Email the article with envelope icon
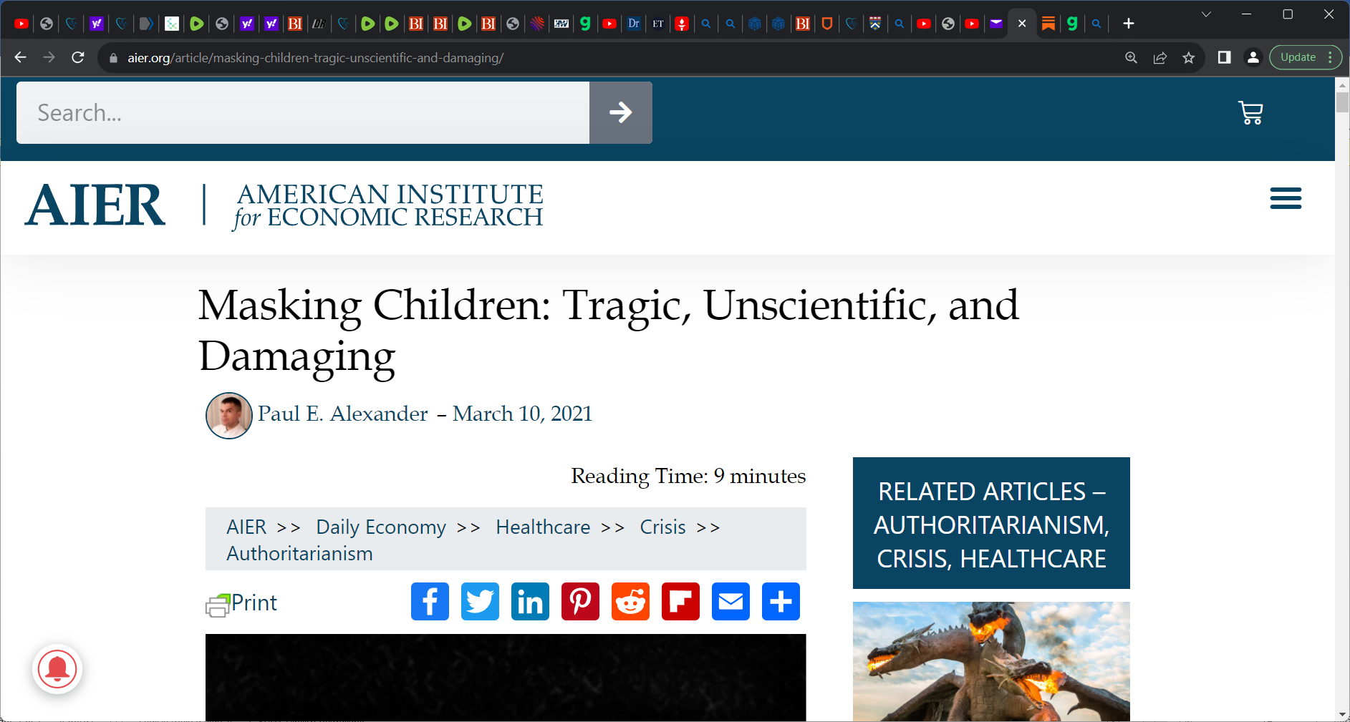 (731, 601)
